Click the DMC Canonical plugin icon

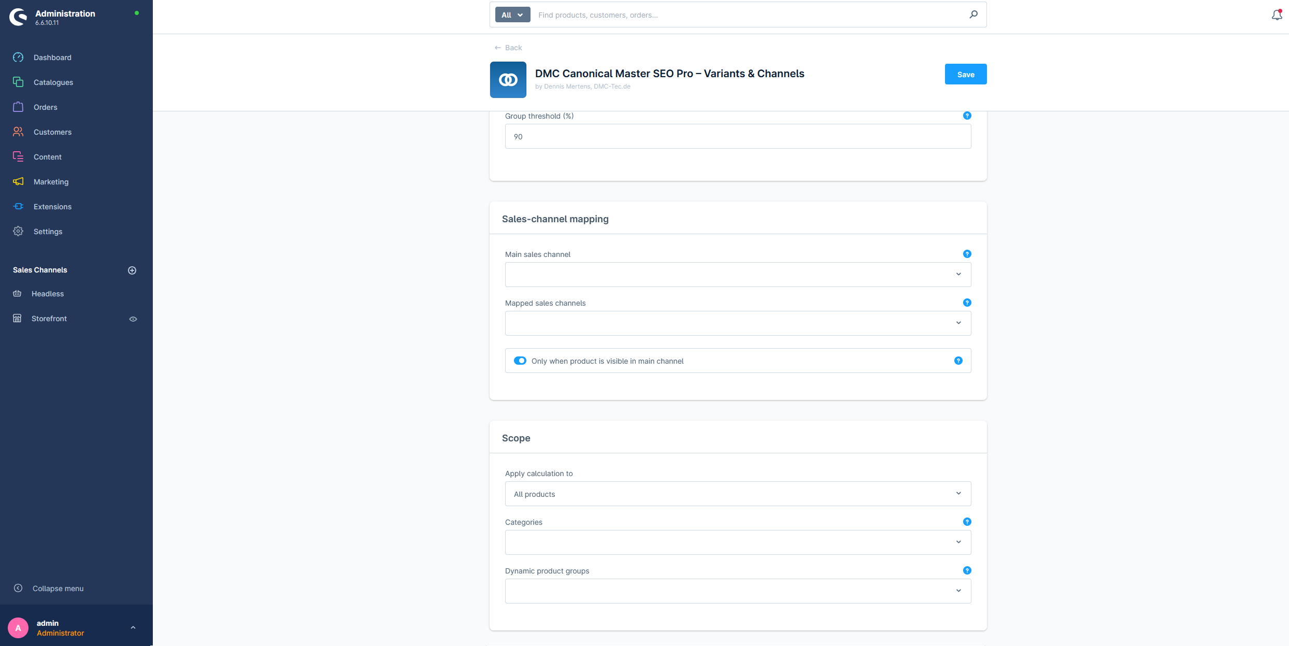[x=508, y=80]
